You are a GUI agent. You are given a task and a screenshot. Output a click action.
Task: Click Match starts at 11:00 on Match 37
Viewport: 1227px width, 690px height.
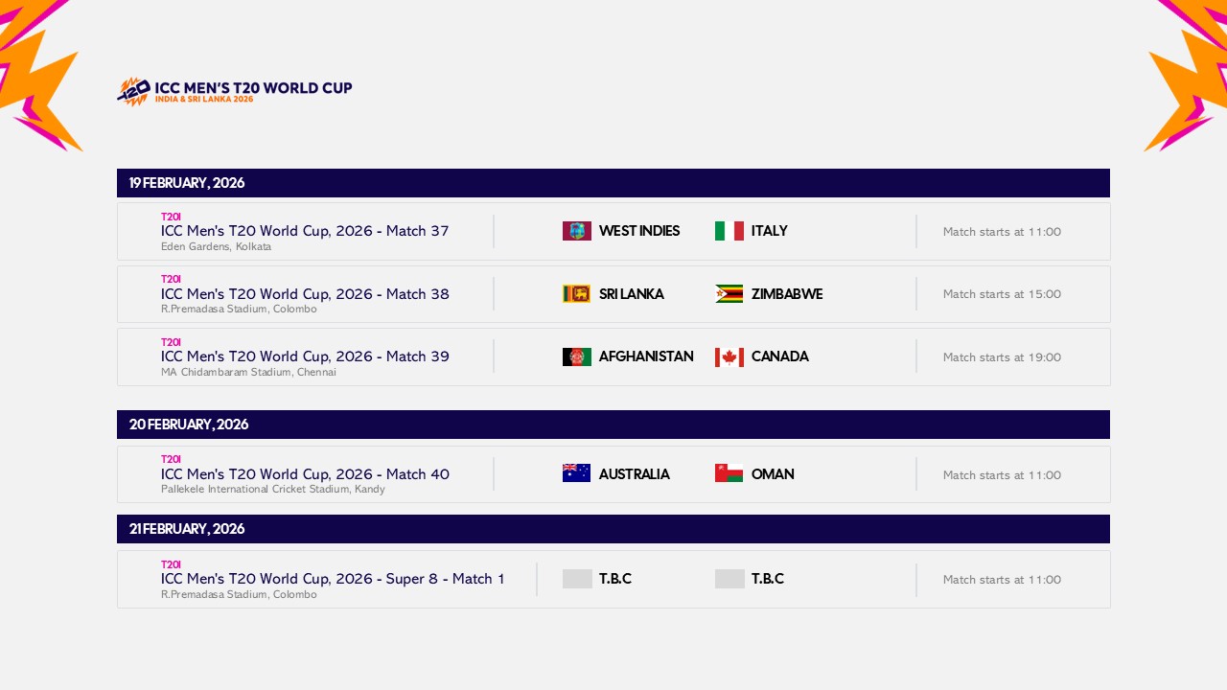click(1002, 231)
